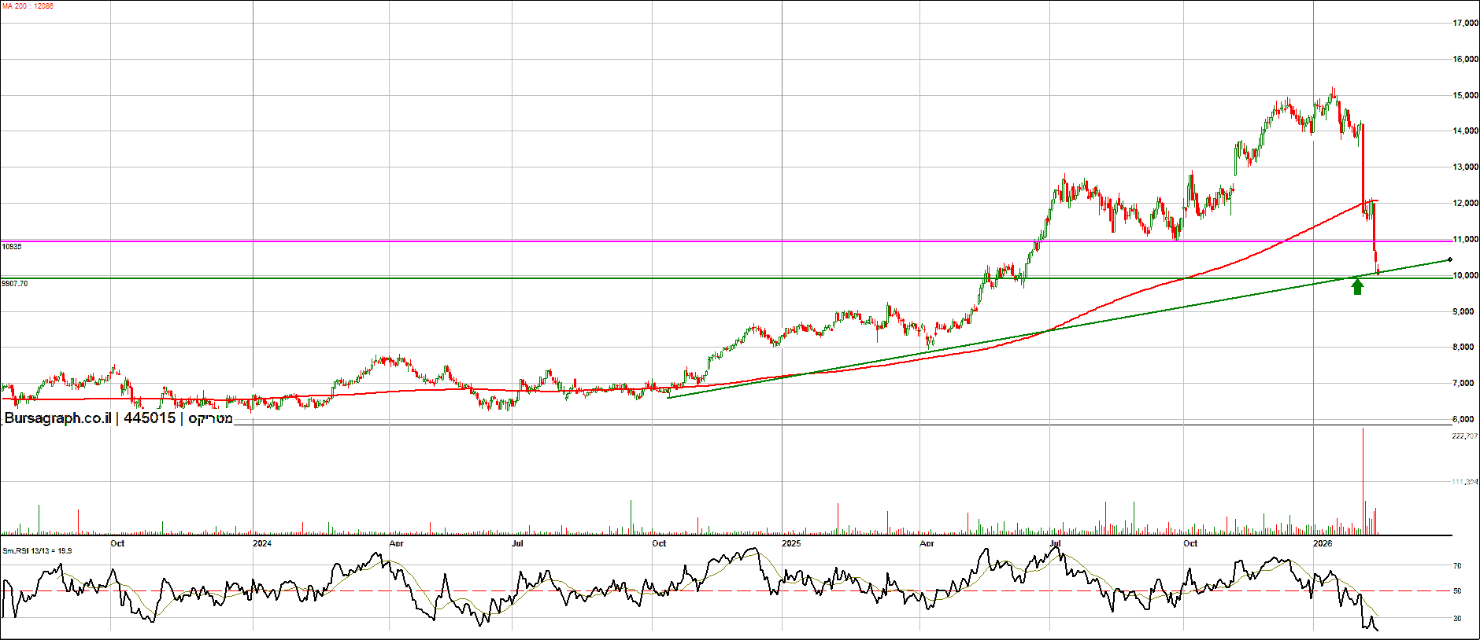Click the 10,000 price axis label
The width and height of the screenshot is (1480, 640).
(1465, 275)
